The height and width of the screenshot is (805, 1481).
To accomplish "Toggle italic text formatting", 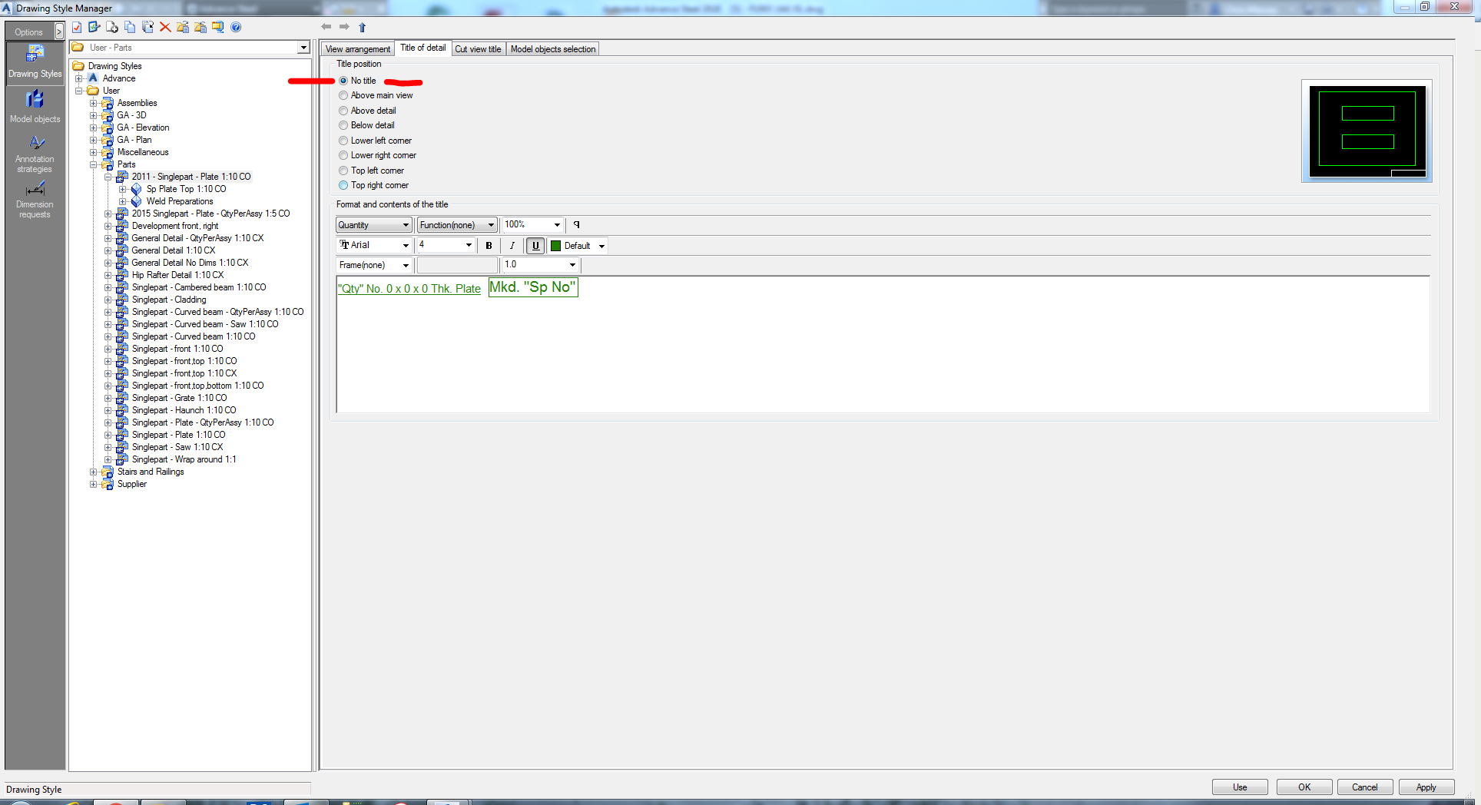I will pos(512,246).
